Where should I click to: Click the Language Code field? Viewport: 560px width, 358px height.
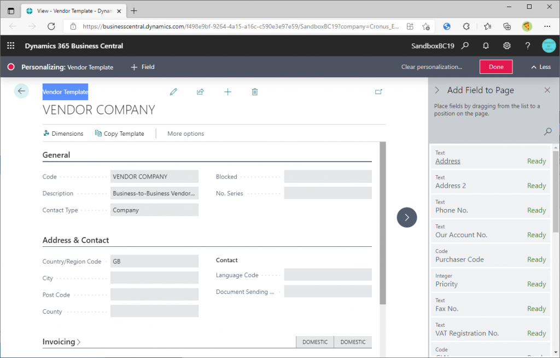click(x=328, y=275)
